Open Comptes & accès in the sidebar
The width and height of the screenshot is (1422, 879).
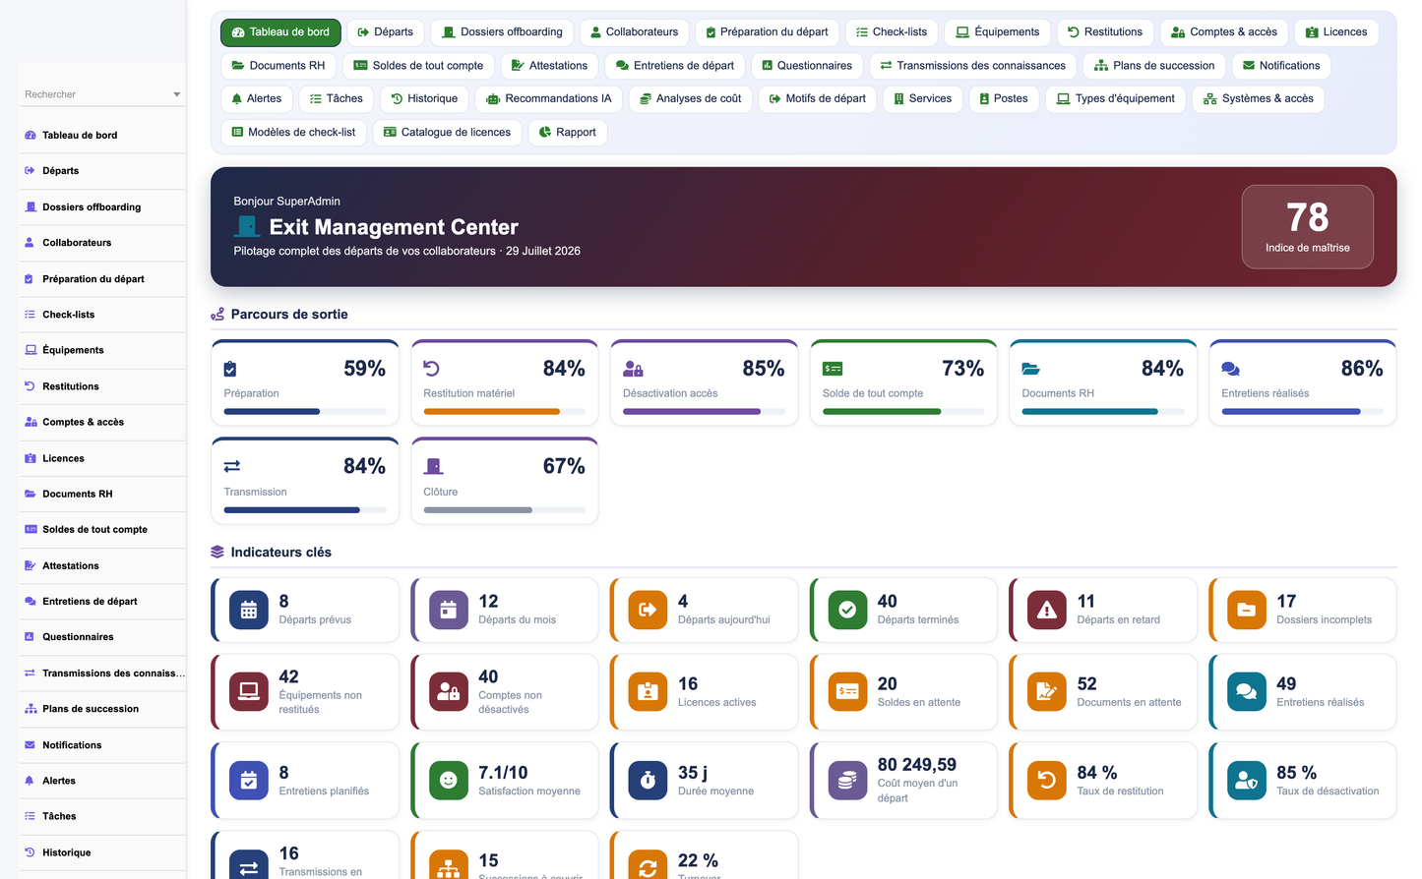(102, 422)
